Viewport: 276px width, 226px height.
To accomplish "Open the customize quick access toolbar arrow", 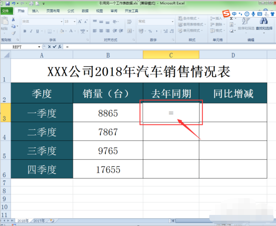I will tap(44, 4).
